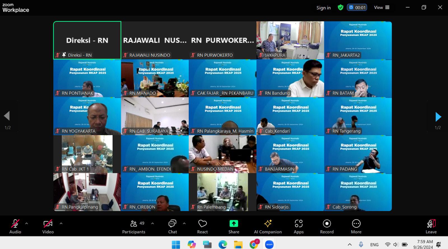The width and height of the screenshot is (448, 249).
Task: Click the muted mic icon on JAYAPURA
Action: (261, 55)
